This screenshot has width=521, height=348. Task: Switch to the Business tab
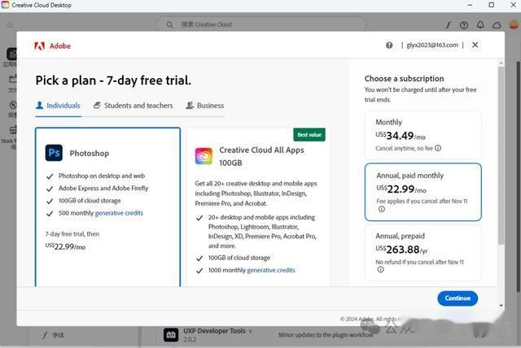coord(205,106)
